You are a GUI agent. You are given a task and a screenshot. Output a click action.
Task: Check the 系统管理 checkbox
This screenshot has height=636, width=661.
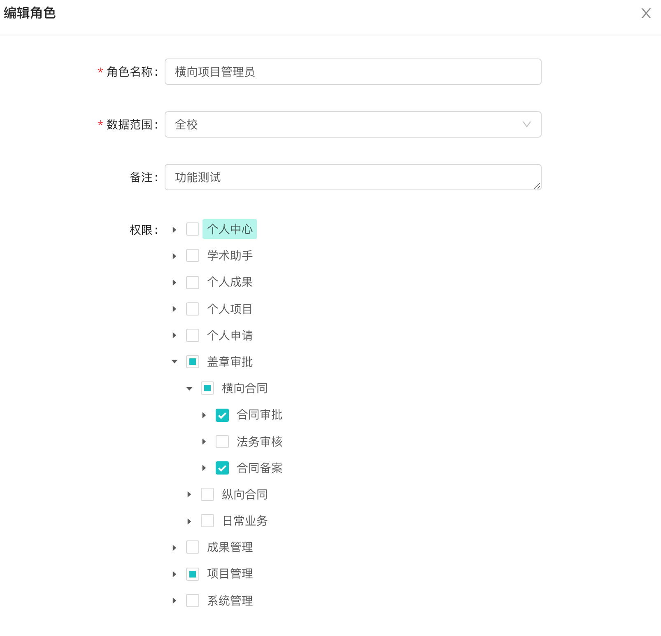(x=193, y=601)
